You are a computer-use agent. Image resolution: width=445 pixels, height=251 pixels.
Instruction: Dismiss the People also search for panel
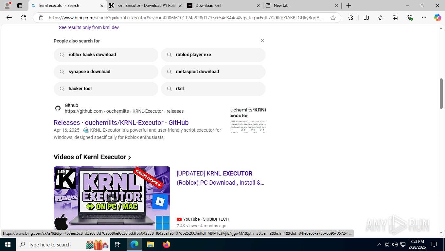click(262, 41)
